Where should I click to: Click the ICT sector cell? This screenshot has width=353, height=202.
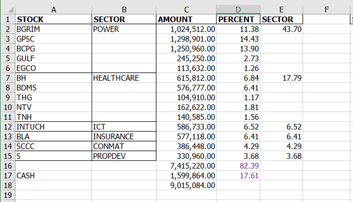coord(124,127)
